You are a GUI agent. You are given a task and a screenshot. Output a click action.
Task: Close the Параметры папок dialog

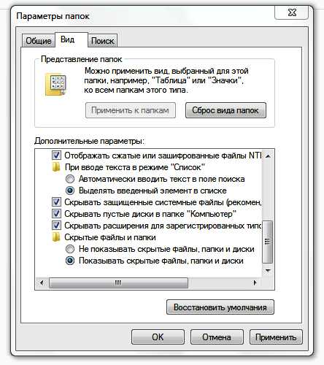pos(292,12)
